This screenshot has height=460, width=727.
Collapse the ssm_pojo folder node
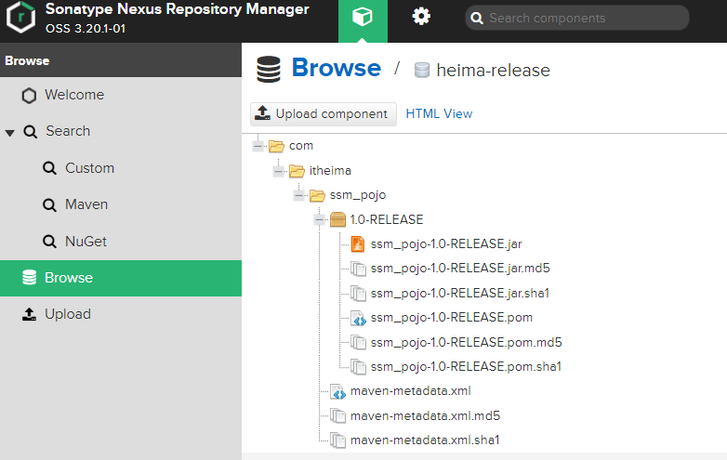(299, 196)
